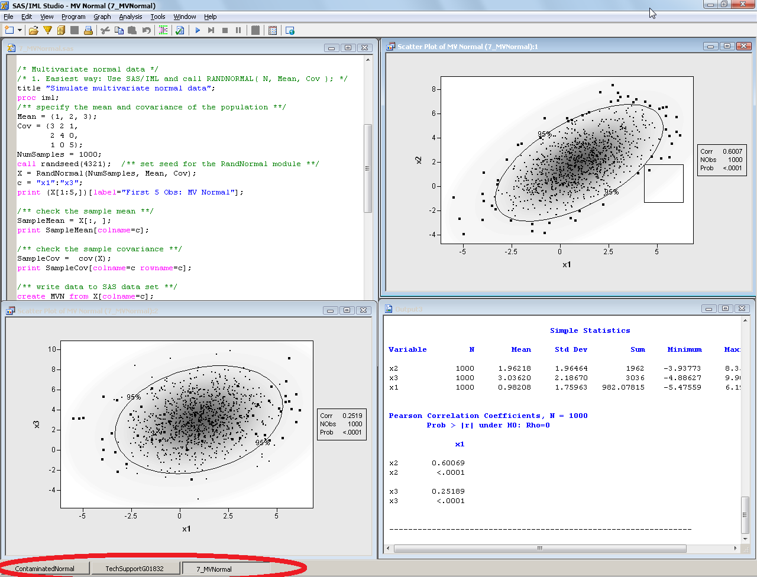Copy selection using the Copy icon

[119, 30]
